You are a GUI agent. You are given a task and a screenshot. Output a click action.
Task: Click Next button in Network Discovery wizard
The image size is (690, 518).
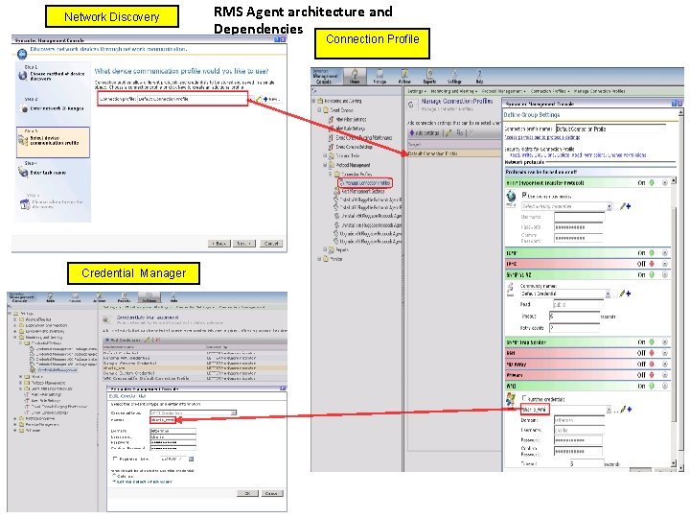244,243
